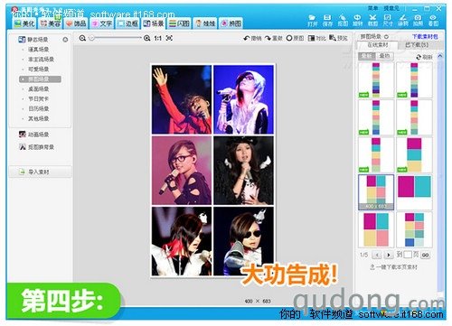Click the refresh (刷新) materials icon

pos(419,57)
